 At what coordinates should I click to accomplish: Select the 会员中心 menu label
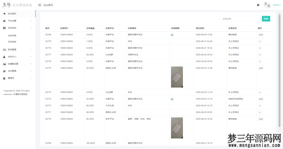tap(12, 57)
